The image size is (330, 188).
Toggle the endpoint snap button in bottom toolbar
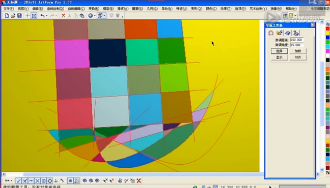pyautogui.click(x=19, y=181)
